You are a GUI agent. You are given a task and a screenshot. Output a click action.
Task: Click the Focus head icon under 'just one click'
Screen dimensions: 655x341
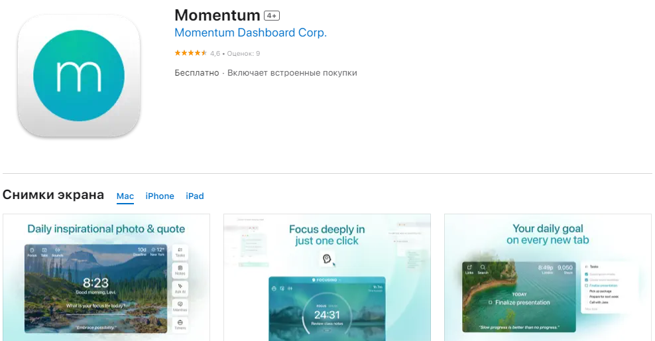(327, 259)
